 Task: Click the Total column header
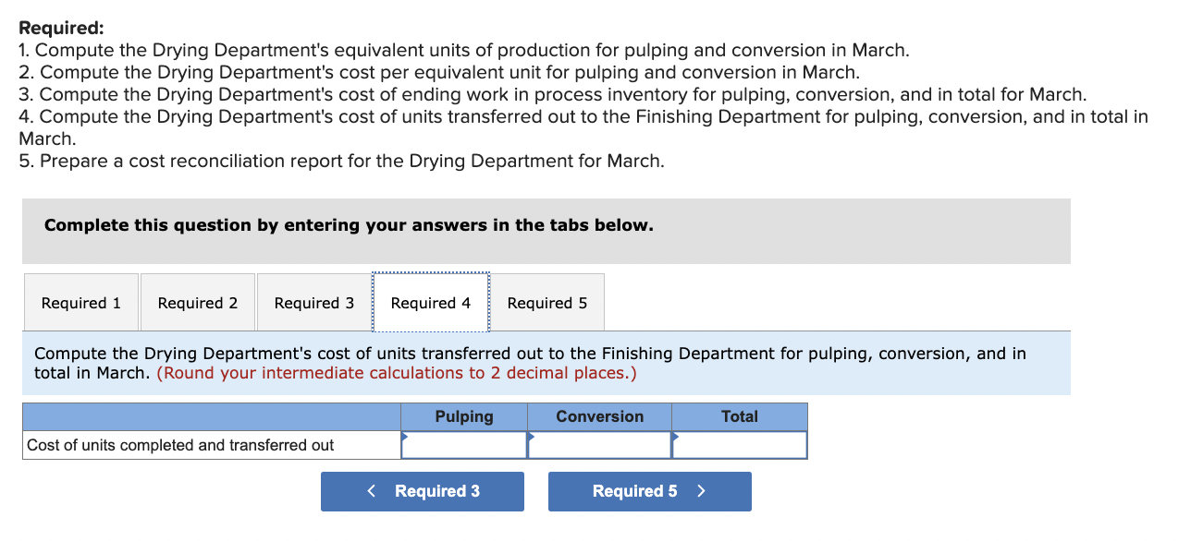(x=739, y=416)
